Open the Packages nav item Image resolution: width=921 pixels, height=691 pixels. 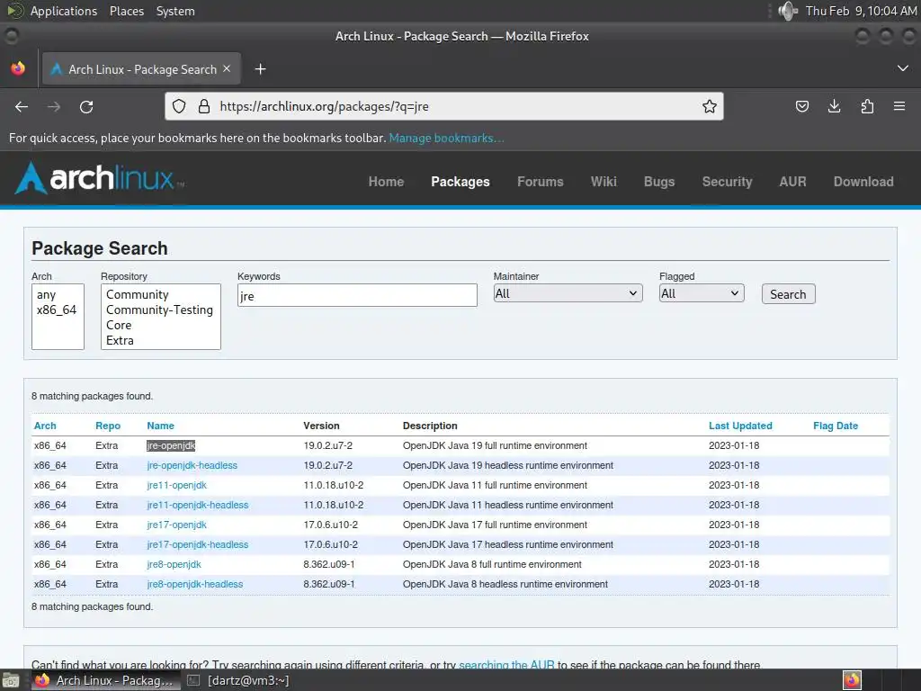(460, 182)
